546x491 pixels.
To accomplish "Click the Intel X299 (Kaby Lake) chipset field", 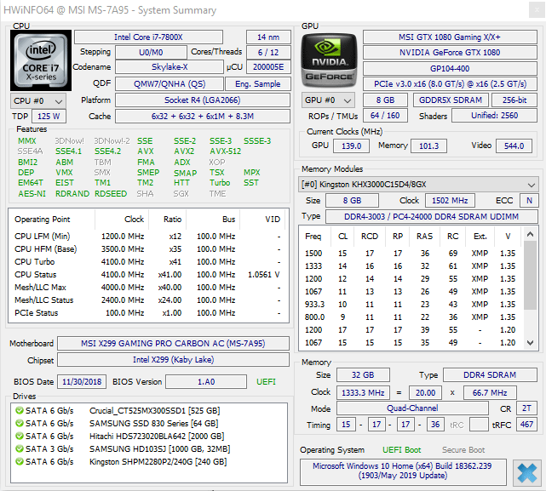I will tap(173, 359).
